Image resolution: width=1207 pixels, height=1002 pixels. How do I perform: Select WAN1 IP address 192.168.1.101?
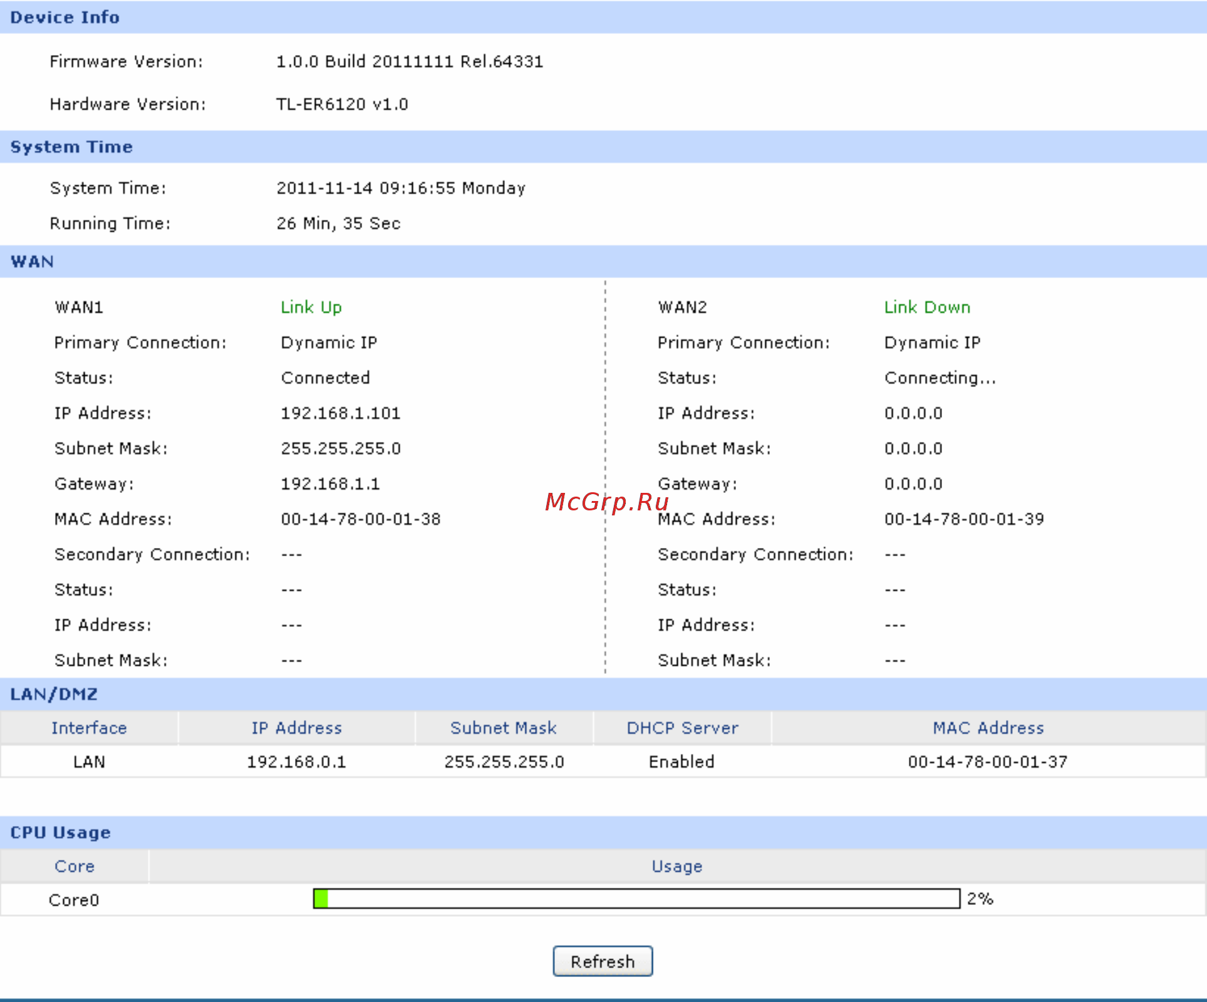coord(341,413)
